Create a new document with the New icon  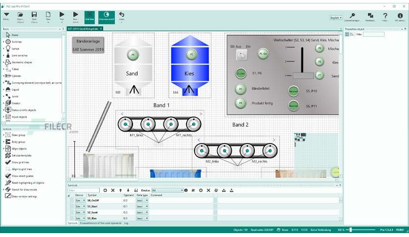pyautogui.click(x=48, y=15)
